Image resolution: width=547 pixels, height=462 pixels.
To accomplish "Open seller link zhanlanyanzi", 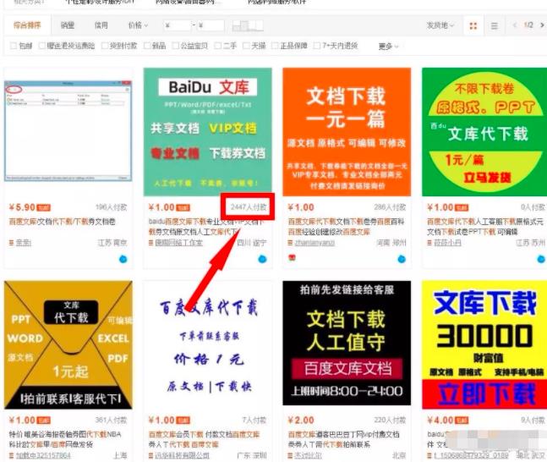I will pyautogui.click(x=313, y=244).
